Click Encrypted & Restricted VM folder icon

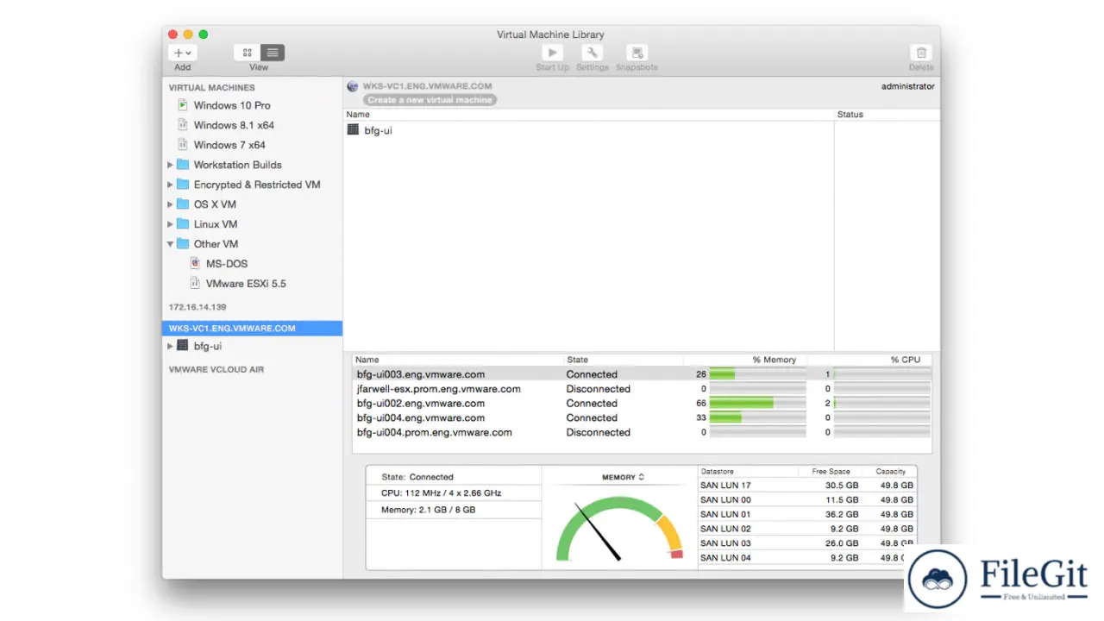183,185
